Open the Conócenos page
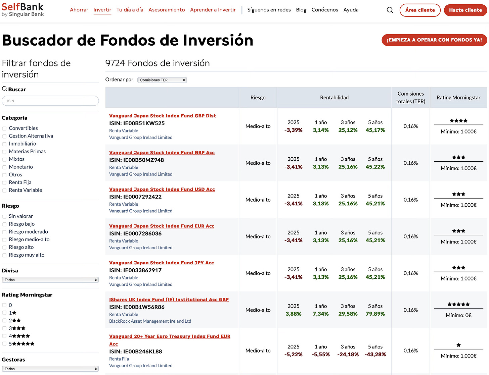This screenshot has height=375, width=489. [x=325, y=10]
